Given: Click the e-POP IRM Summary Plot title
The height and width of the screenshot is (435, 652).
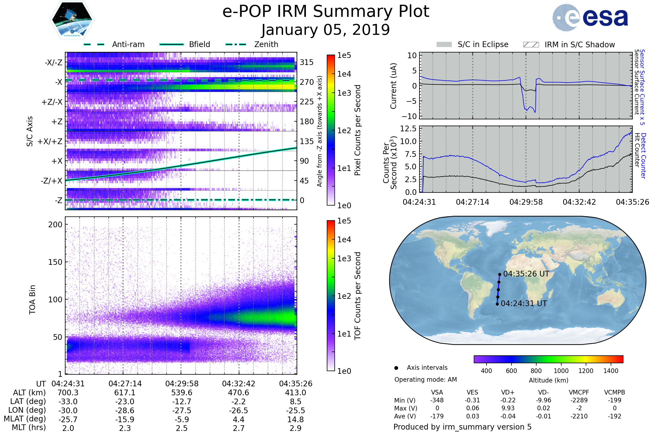Looking at the screenshot, I should pos(326,12).
